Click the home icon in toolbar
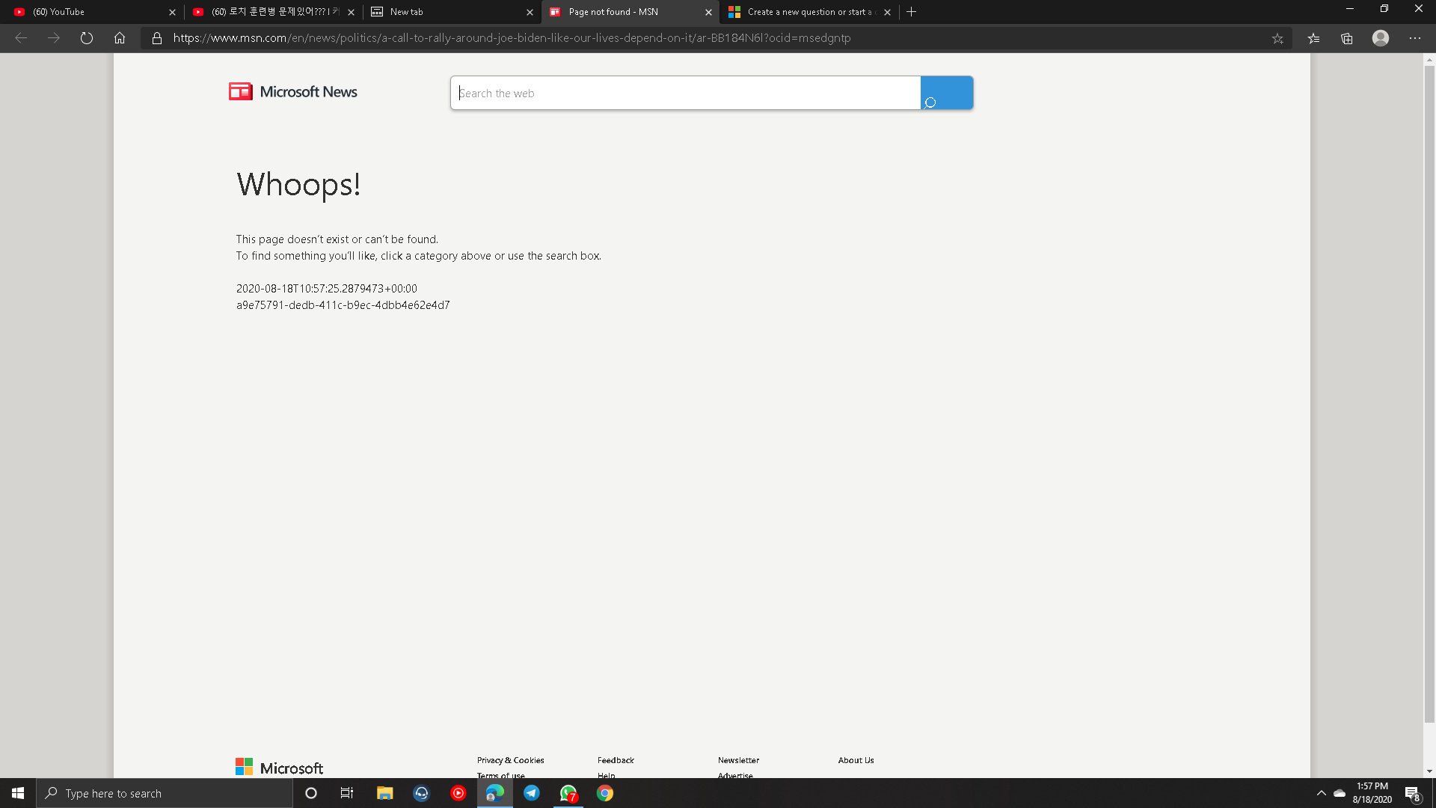This screenshot has width=1436, height=808. 120,38
